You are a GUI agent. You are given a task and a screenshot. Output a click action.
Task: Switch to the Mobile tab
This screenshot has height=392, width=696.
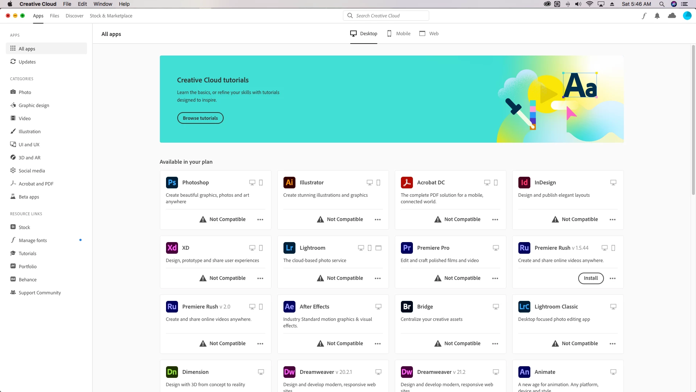(x=399, y=33)
